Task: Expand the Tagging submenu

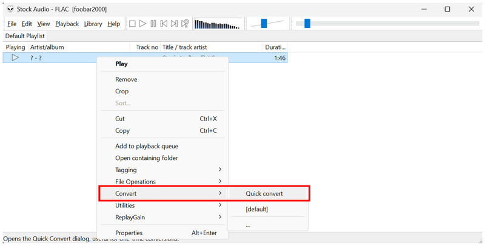Action: coord(162,170)
